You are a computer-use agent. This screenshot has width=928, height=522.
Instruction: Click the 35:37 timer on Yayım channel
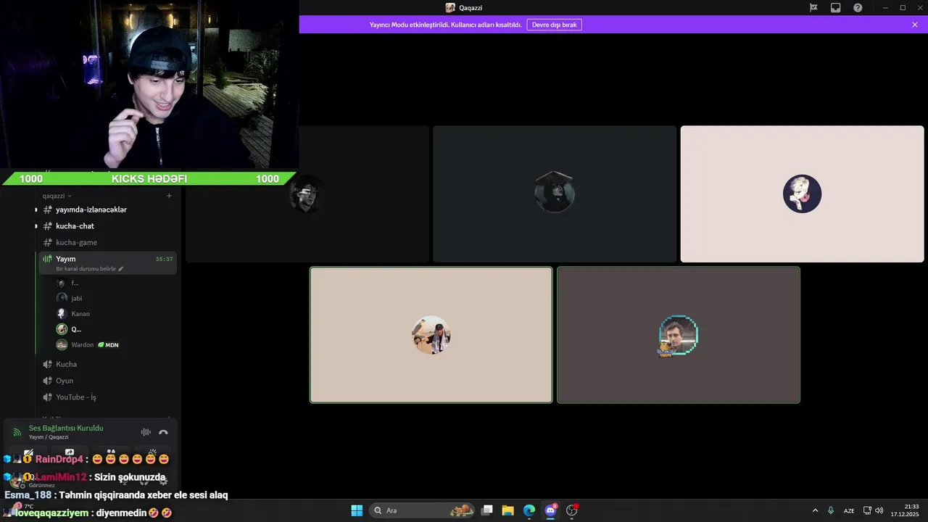click(x=164, y=259)
